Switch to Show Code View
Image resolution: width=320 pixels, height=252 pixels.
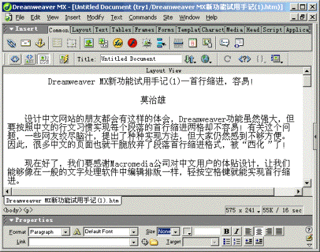tap(15, 59)
